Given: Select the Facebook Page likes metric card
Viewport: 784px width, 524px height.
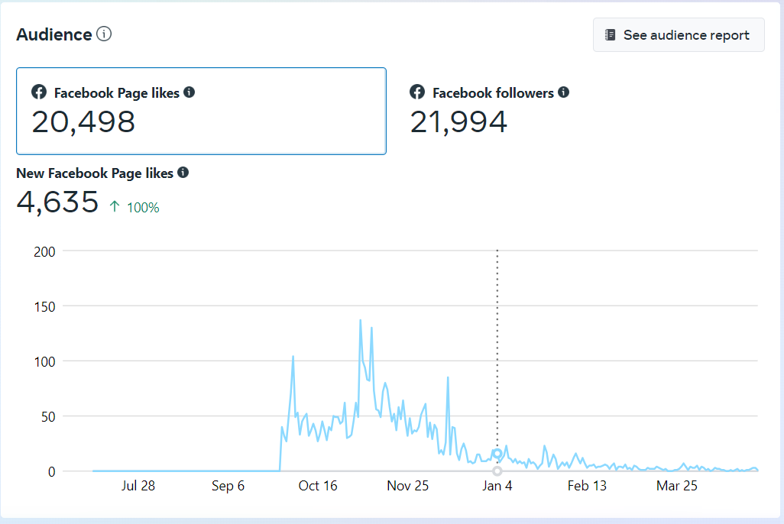Looking at the screenshot, I should 201,111.
